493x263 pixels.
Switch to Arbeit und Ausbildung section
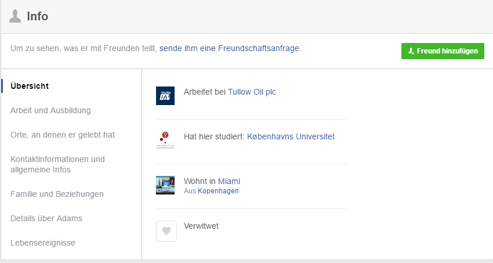coord(50,110)
